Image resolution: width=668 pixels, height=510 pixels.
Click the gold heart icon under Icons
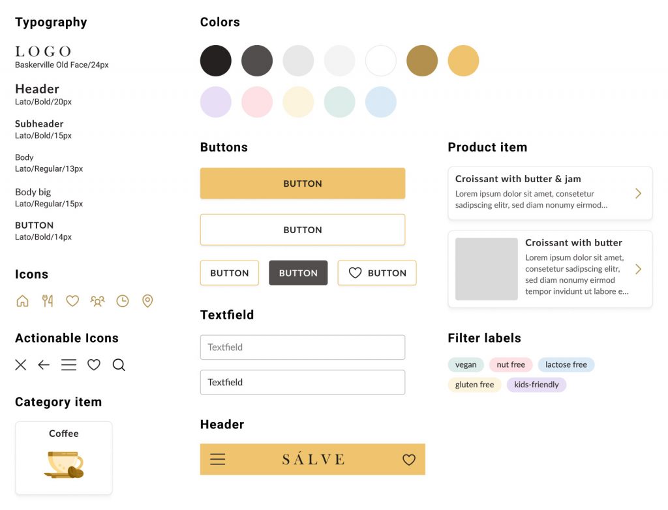[72, 301]
